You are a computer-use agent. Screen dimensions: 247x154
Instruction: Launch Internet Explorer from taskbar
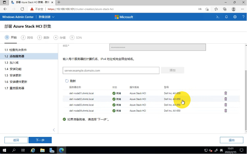pos(33,150)
